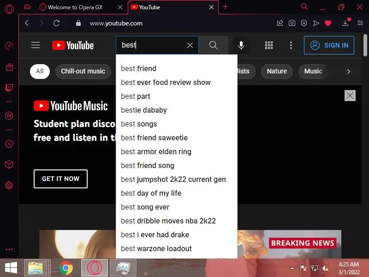Screen dimensions: 369x277
Task: Click the site security padlock icon
Action: coord(78,23)
